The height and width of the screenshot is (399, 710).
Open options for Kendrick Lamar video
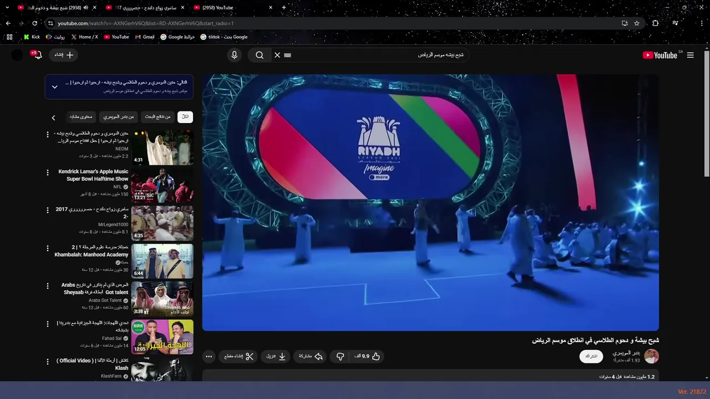(x=48, y=173)
